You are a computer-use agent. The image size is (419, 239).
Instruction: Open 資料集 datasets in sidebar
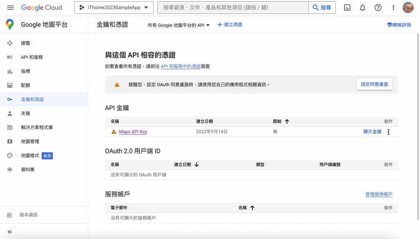tap(28, 169)
